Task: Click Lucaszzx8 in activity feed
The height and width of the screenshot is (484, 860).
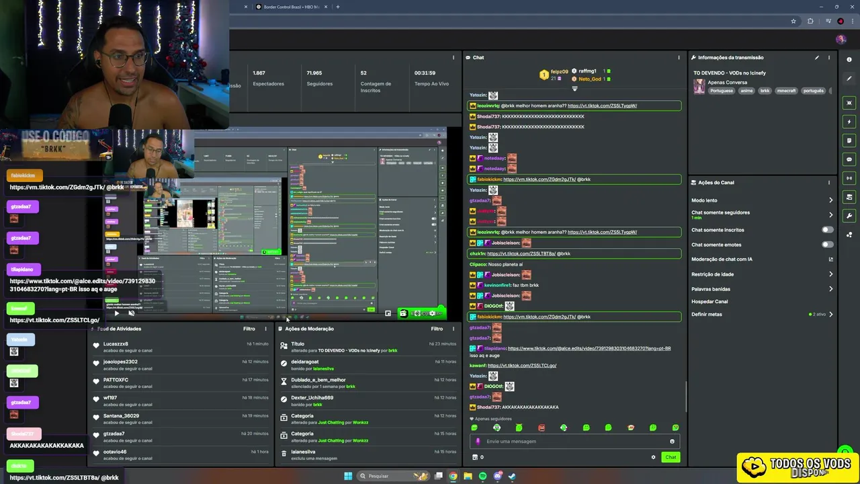Action: pyautogui.click(x=116, y=344)
